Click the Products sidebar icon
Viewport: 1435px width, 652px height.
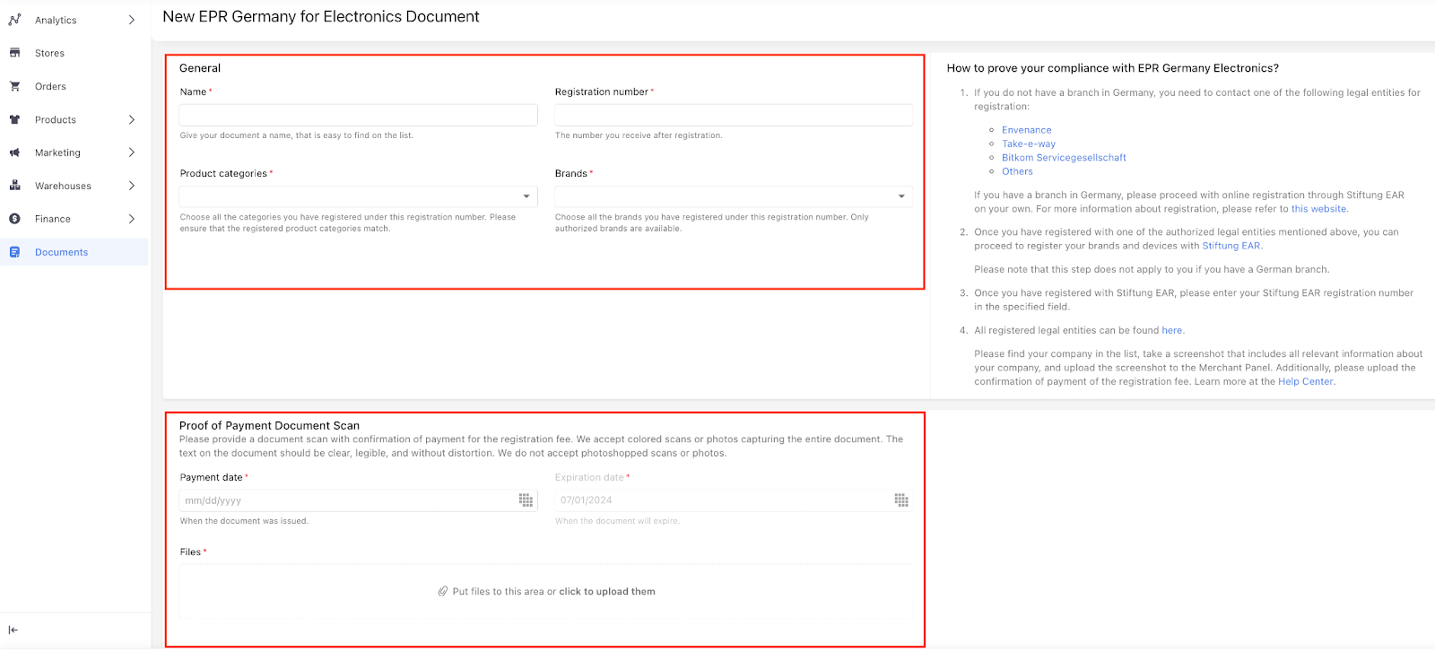[x=14, y=119]
